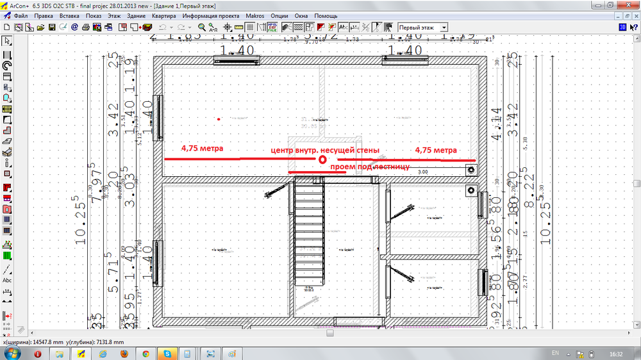Expand the redo history dropdown arrow
This screenshot has width=641, height=360.
(x=189, y=28)
